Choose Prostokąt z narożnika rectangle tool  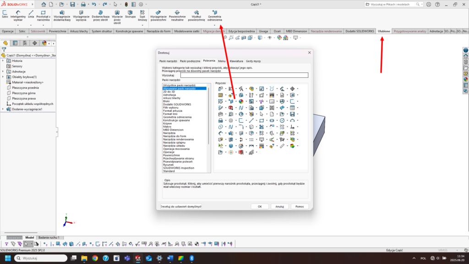[x=43, y=16]
